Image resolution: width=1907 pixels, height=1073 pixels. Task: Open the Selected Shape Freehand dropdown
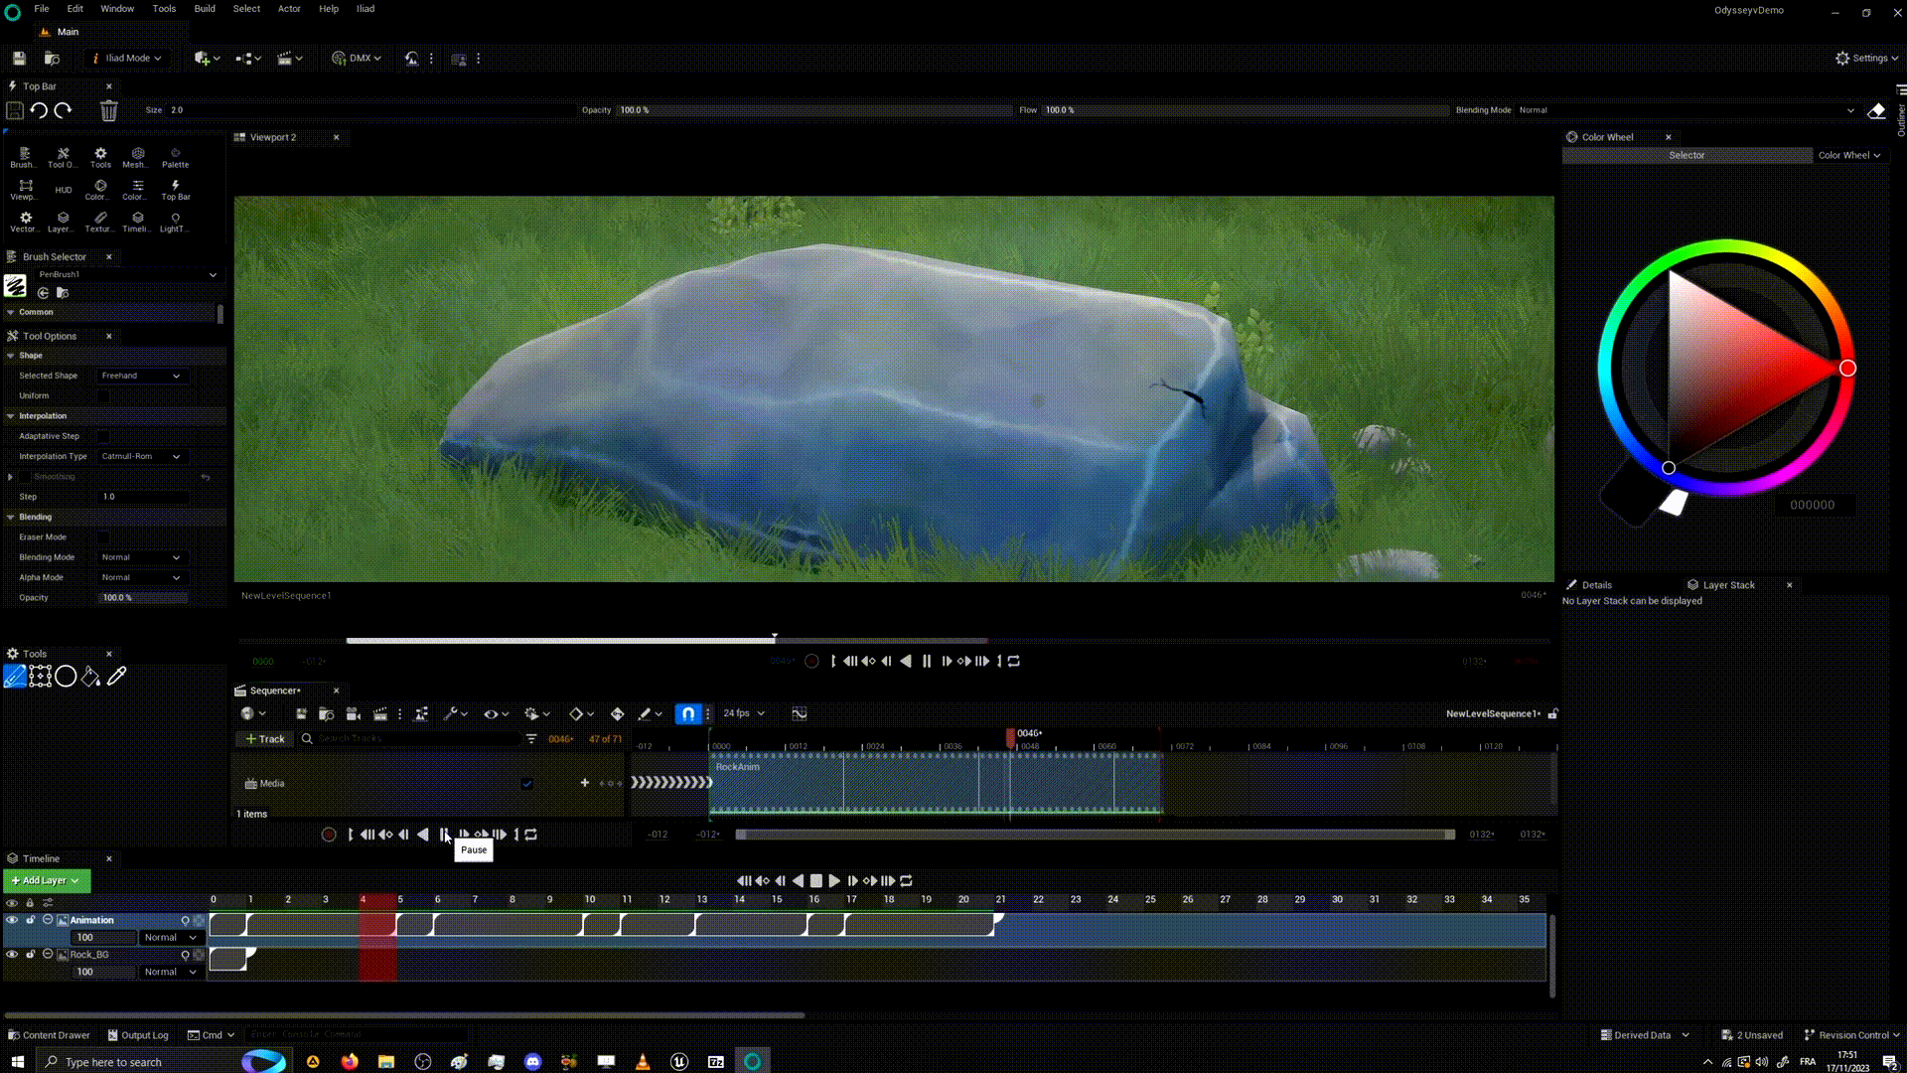point(141,376)
